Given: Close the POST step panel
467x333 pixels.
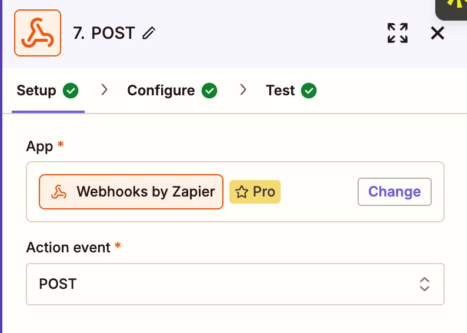Looking at the screenshot, I should click(x=437, y=33).
